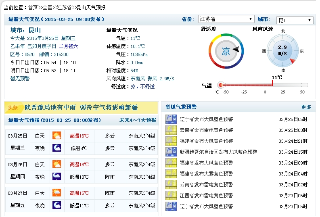The image size is (320, 217).
Task: Click fog yellow alert icon for 福建省 03月24日04时
Action: pos(171,173)
